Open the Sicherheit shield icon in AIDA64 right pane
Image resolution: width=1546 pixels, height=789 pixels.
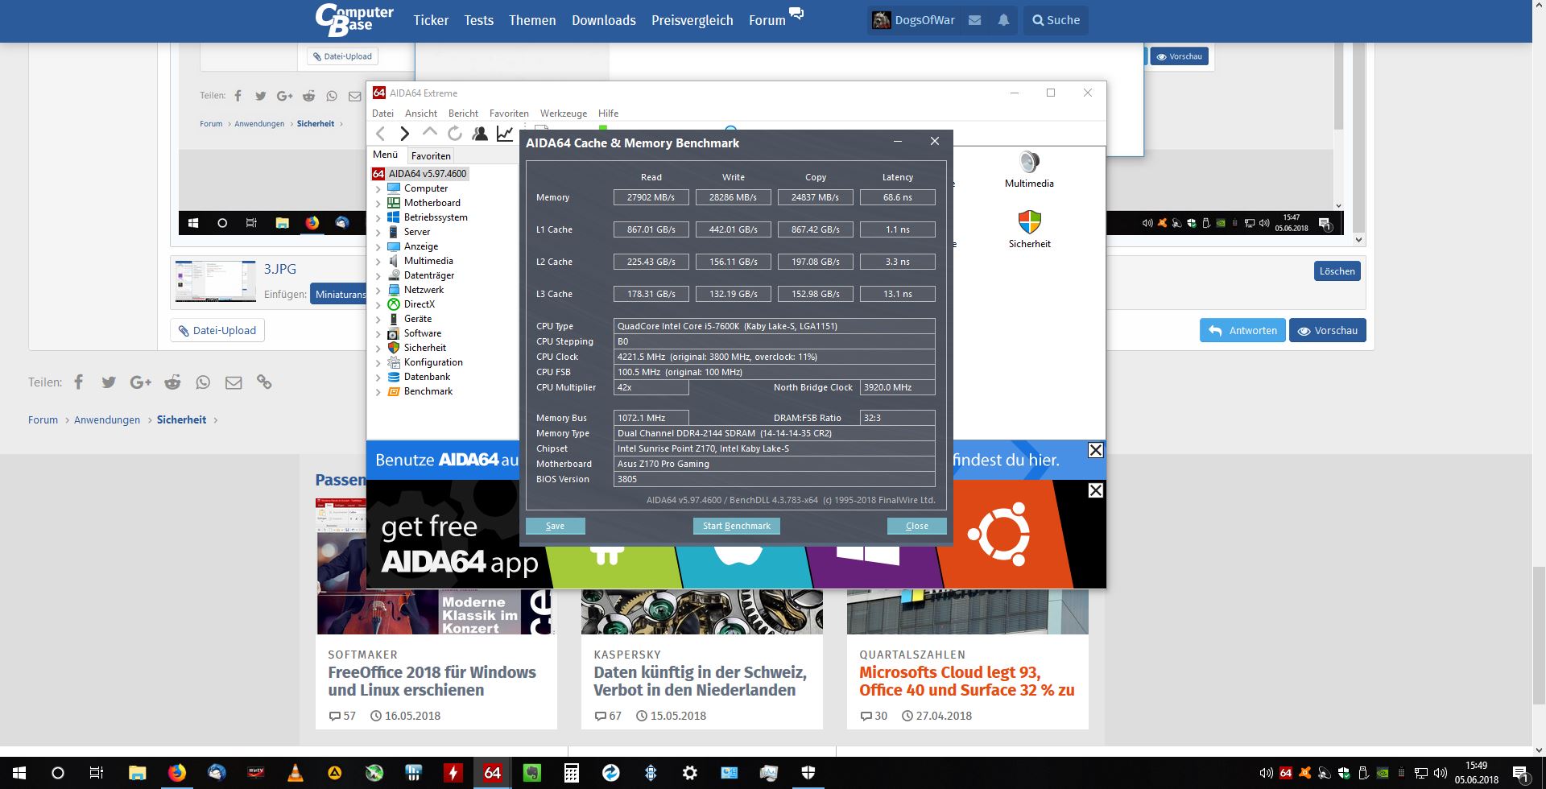click(1029, 229)
